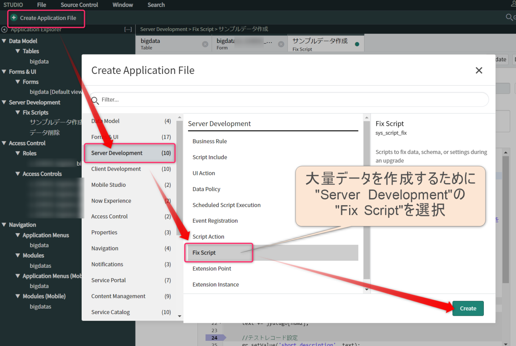Choose Extension Instance file type
Viewport: 516px width, 346px height.
[273, 284]
